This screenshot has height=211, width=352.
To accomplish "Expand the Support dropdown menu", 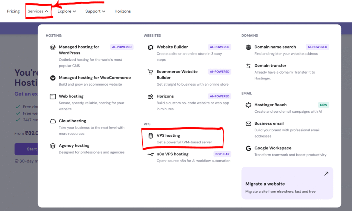I will [95, 11].
